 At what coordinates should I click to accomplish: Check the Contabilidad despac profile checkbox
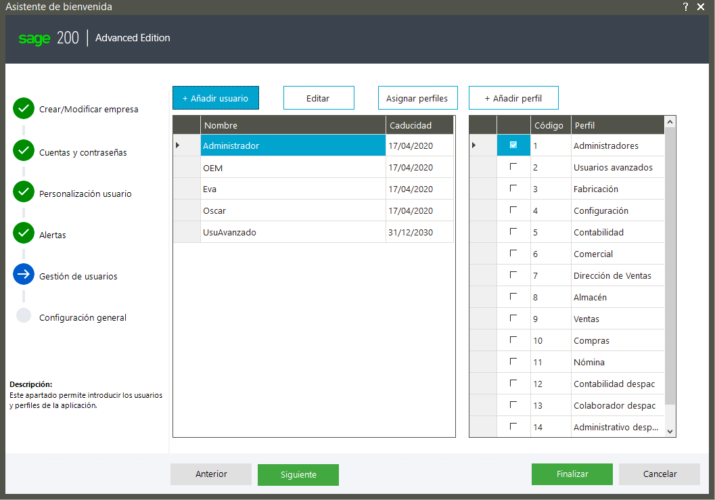tap(513, 383)
